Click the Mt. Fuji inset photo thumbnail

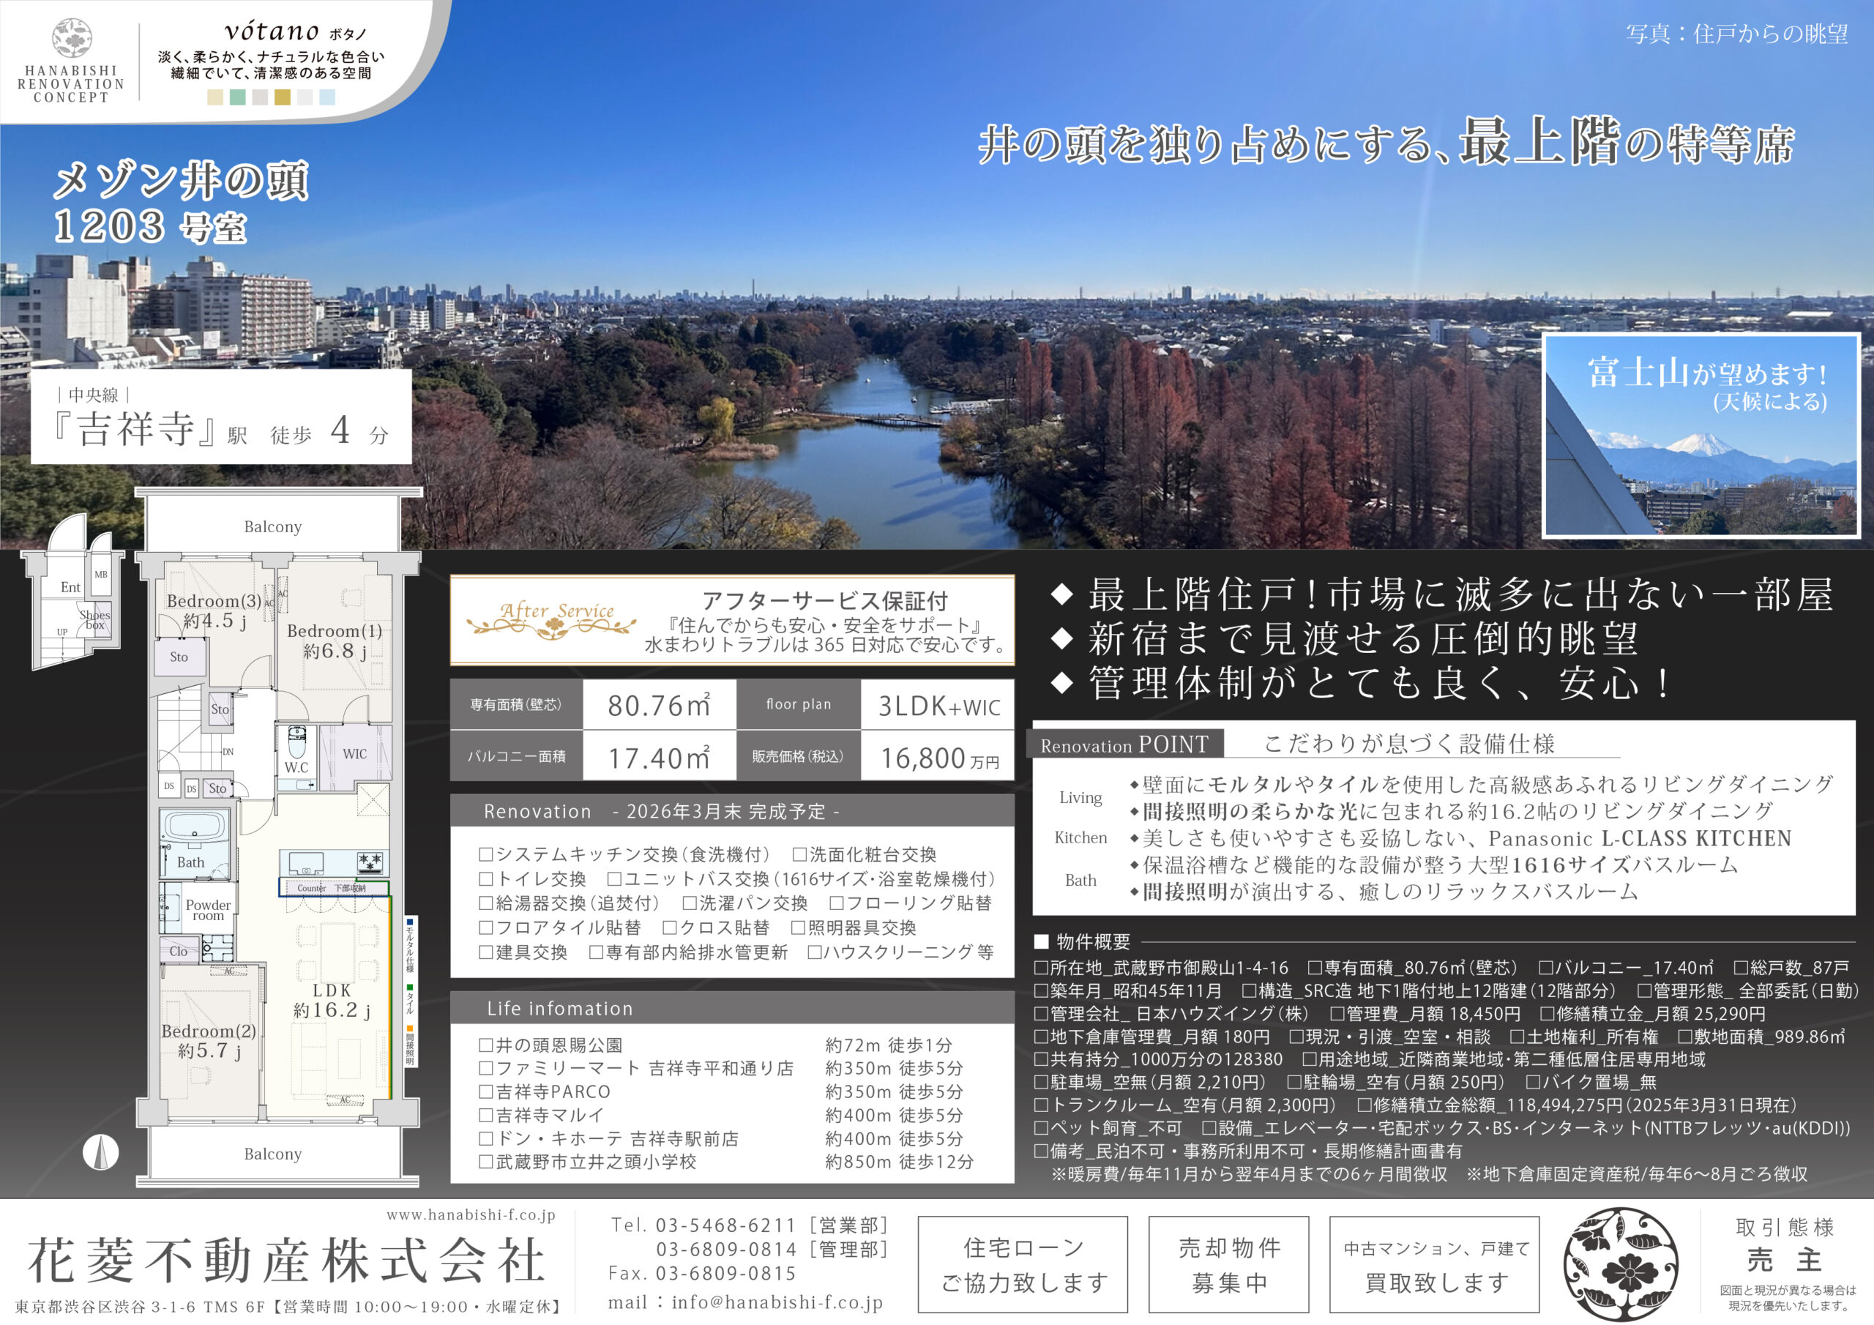1701,435
